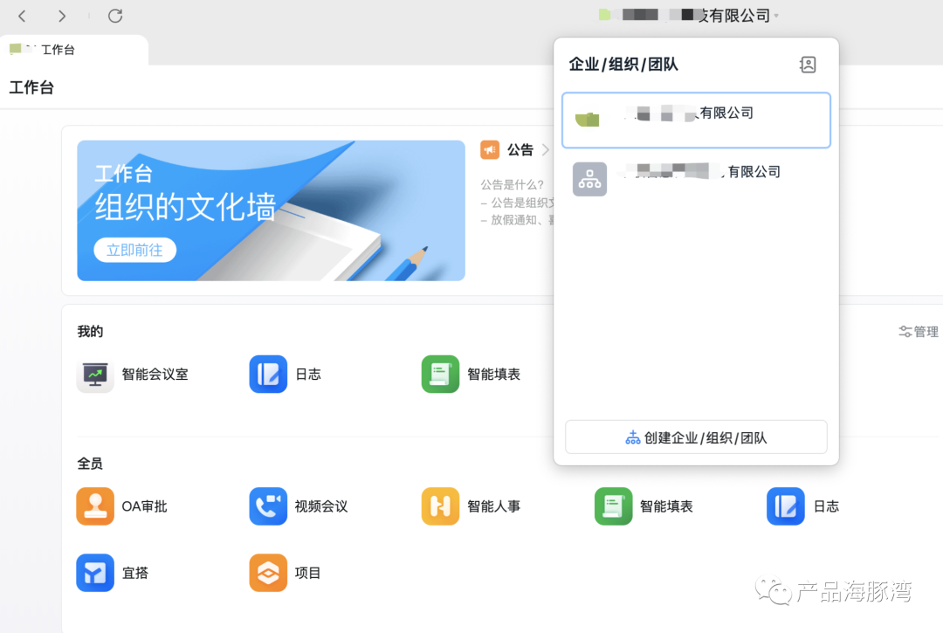The width and height of the screenshot is (943, 633).
Task: Click the 公告是什么? text
Action: pyautogui.click(x=512, y=184)
